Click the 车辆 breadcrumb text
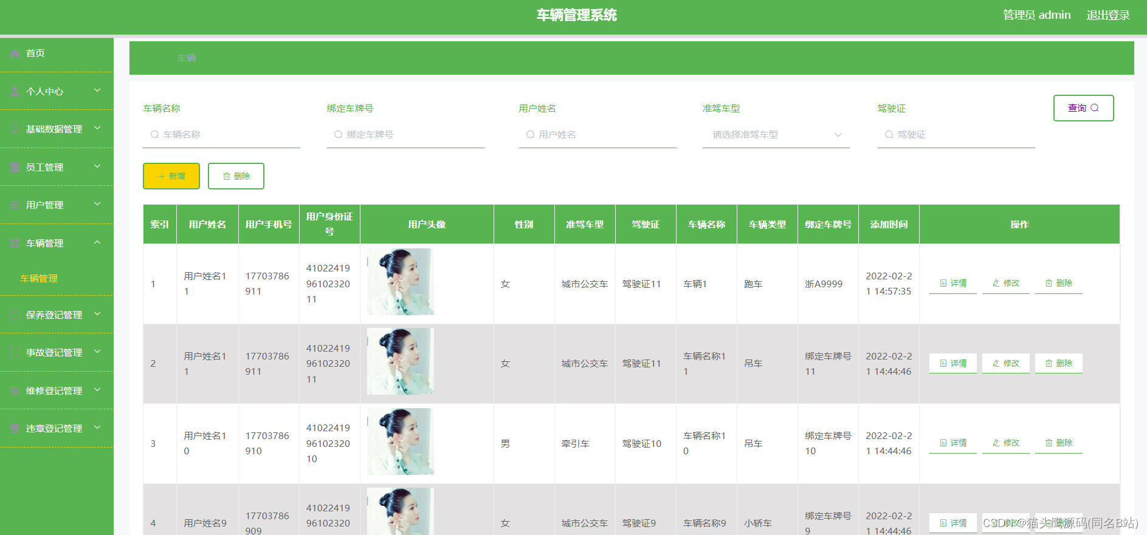 187,58
